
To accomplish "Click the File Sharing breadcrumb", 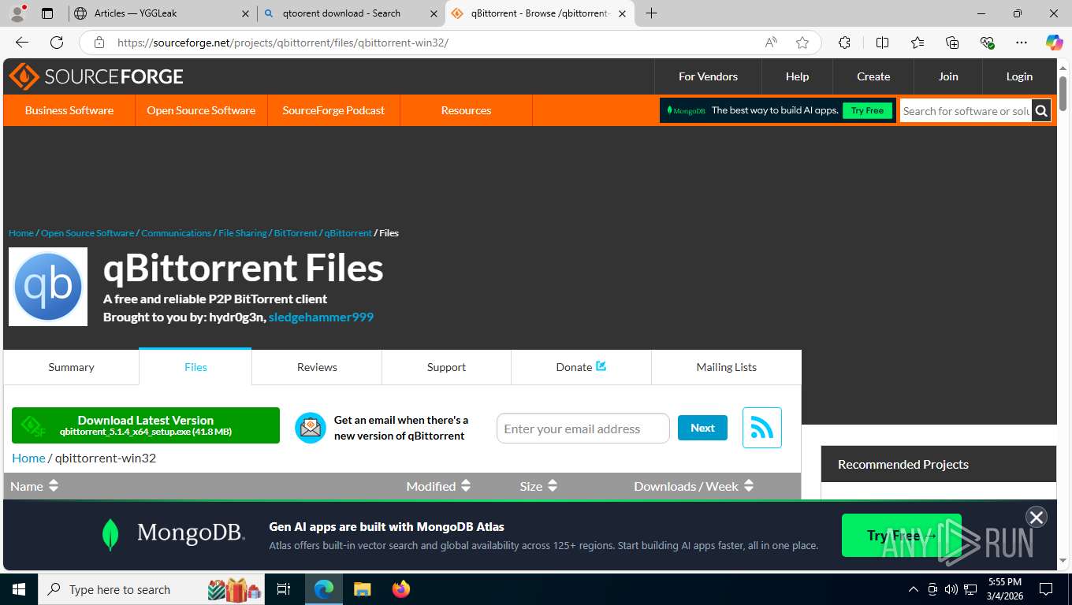I will (243, 233).
